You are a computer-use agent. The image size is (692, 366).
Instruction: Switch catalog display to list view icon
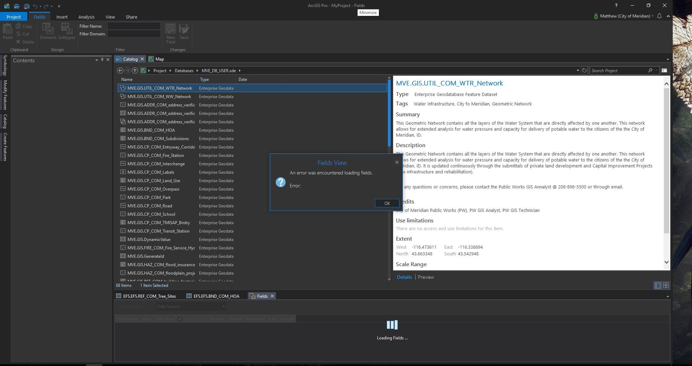pyautogui.click(x=658, y=285)
